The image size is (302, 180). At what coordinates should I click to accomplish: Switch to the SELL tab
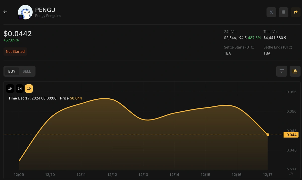[x=27, y=71]
